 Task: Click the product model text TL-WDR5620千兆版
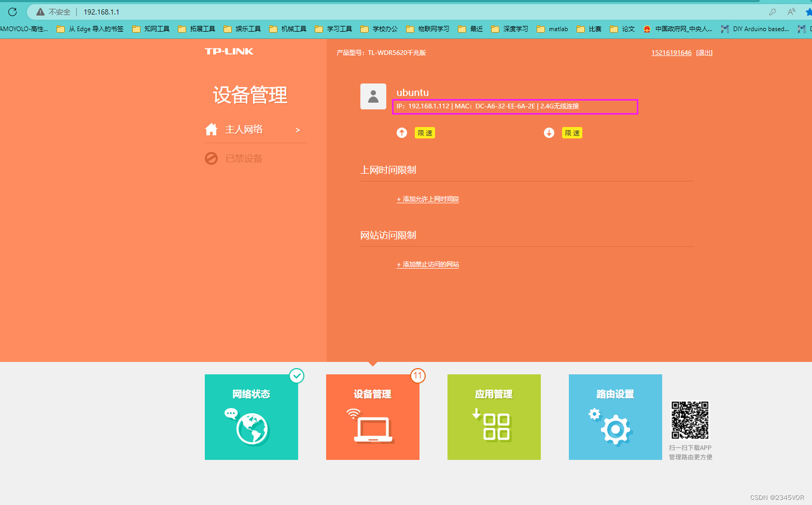[397, 53]
